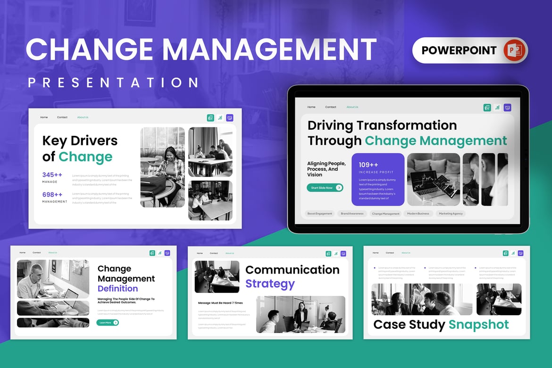Click Aligning People, Process, And Vision text

coord(326,169)
